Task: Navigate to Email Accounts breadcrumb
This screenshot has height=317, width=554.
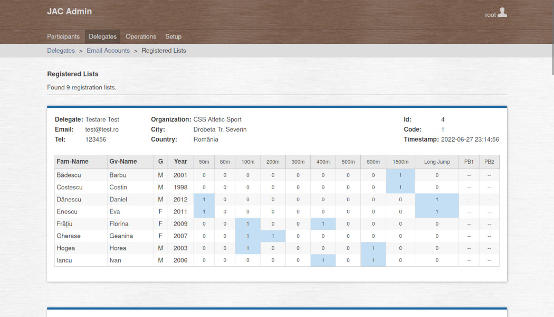Action: point(108,51)
